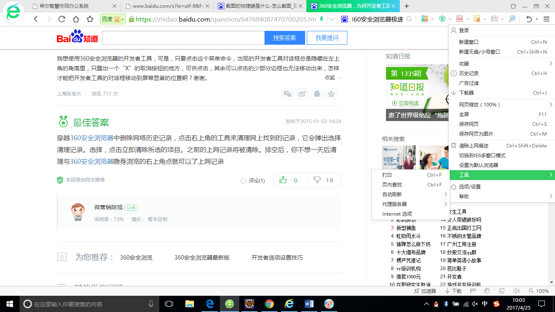Open the recommended link 360安全浏览器最新版
Image resolution: width=555 pixels, height=312 pixels.
point(202,258)
